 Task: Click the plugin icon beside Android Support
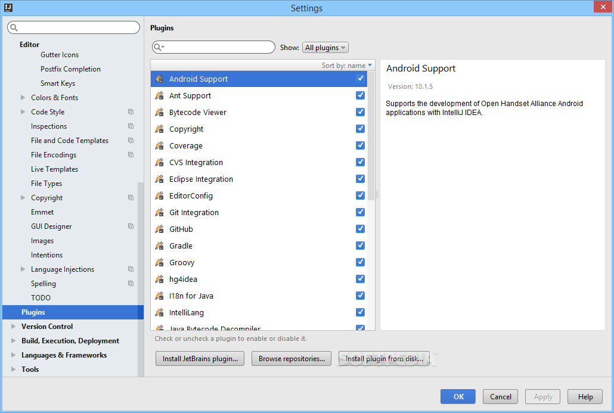coord(159,79)
